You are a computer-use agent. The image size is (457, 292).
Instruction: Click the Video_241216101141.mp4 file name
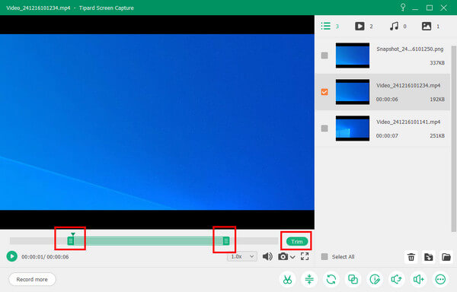(408, 122)
